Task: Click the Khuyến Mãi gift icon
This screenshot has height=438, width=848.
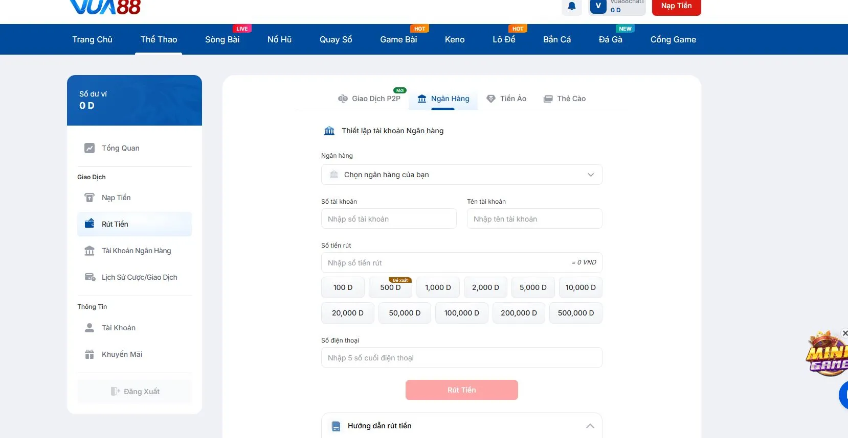Action: coord(90,354)
